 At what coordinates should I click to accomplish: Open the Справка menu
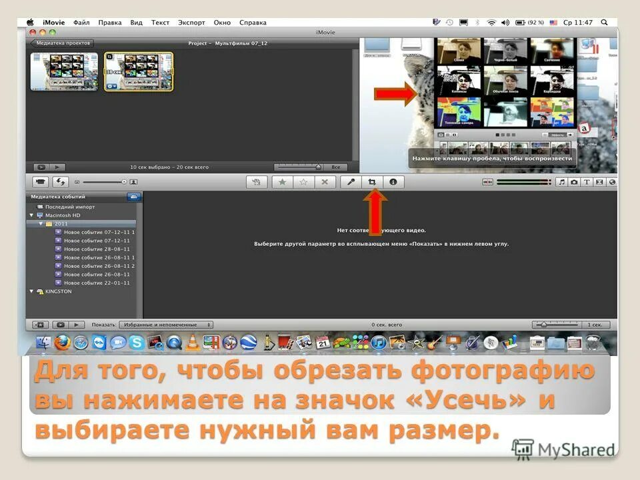click(253, 23)
